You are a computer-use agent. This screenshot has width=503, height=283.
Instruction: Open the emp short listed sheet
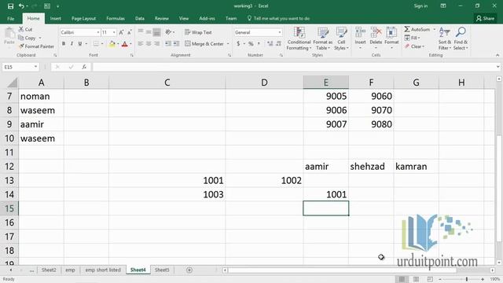point(103,270)
